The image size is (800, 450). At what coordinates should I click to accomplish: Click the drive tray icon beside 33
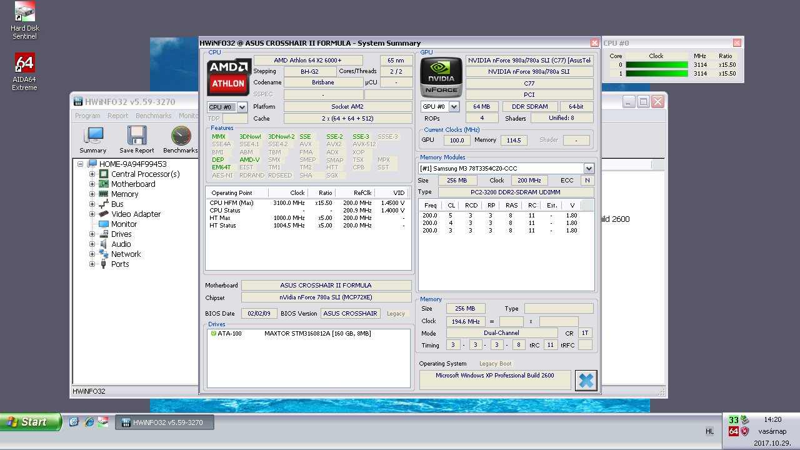[744, 420]
